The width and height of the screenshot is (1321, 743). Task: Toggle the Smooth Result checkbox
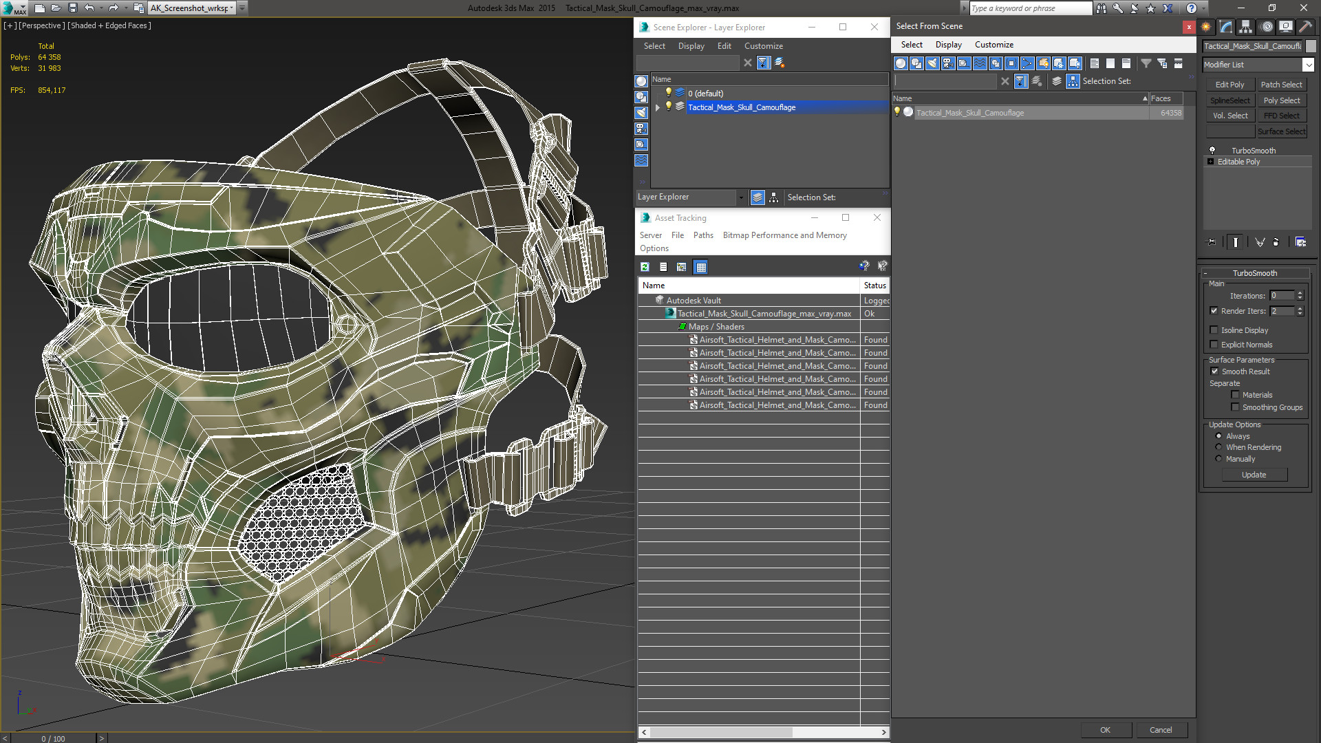[1214, 371]
